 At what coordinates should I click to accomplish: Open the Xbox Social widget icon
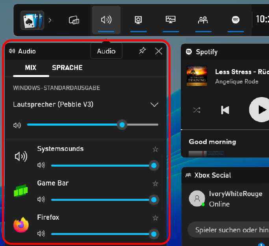(203, 20)
